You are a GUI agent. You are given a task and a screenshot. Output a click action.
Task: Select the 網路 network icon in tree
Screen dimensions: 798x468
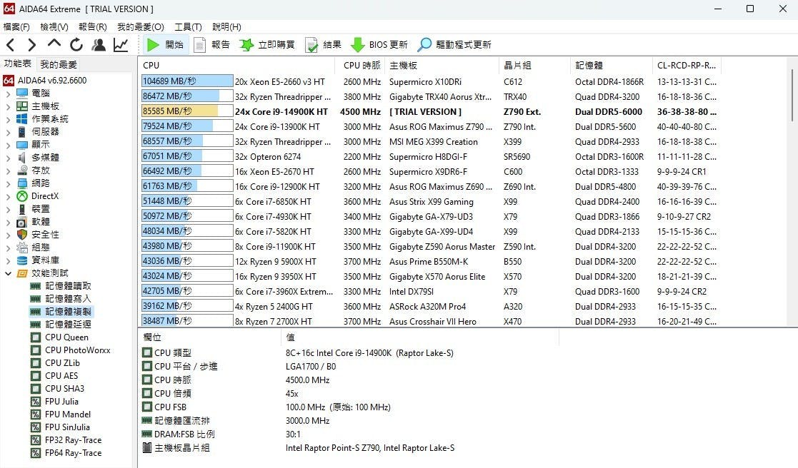click(x=22, y=183)
